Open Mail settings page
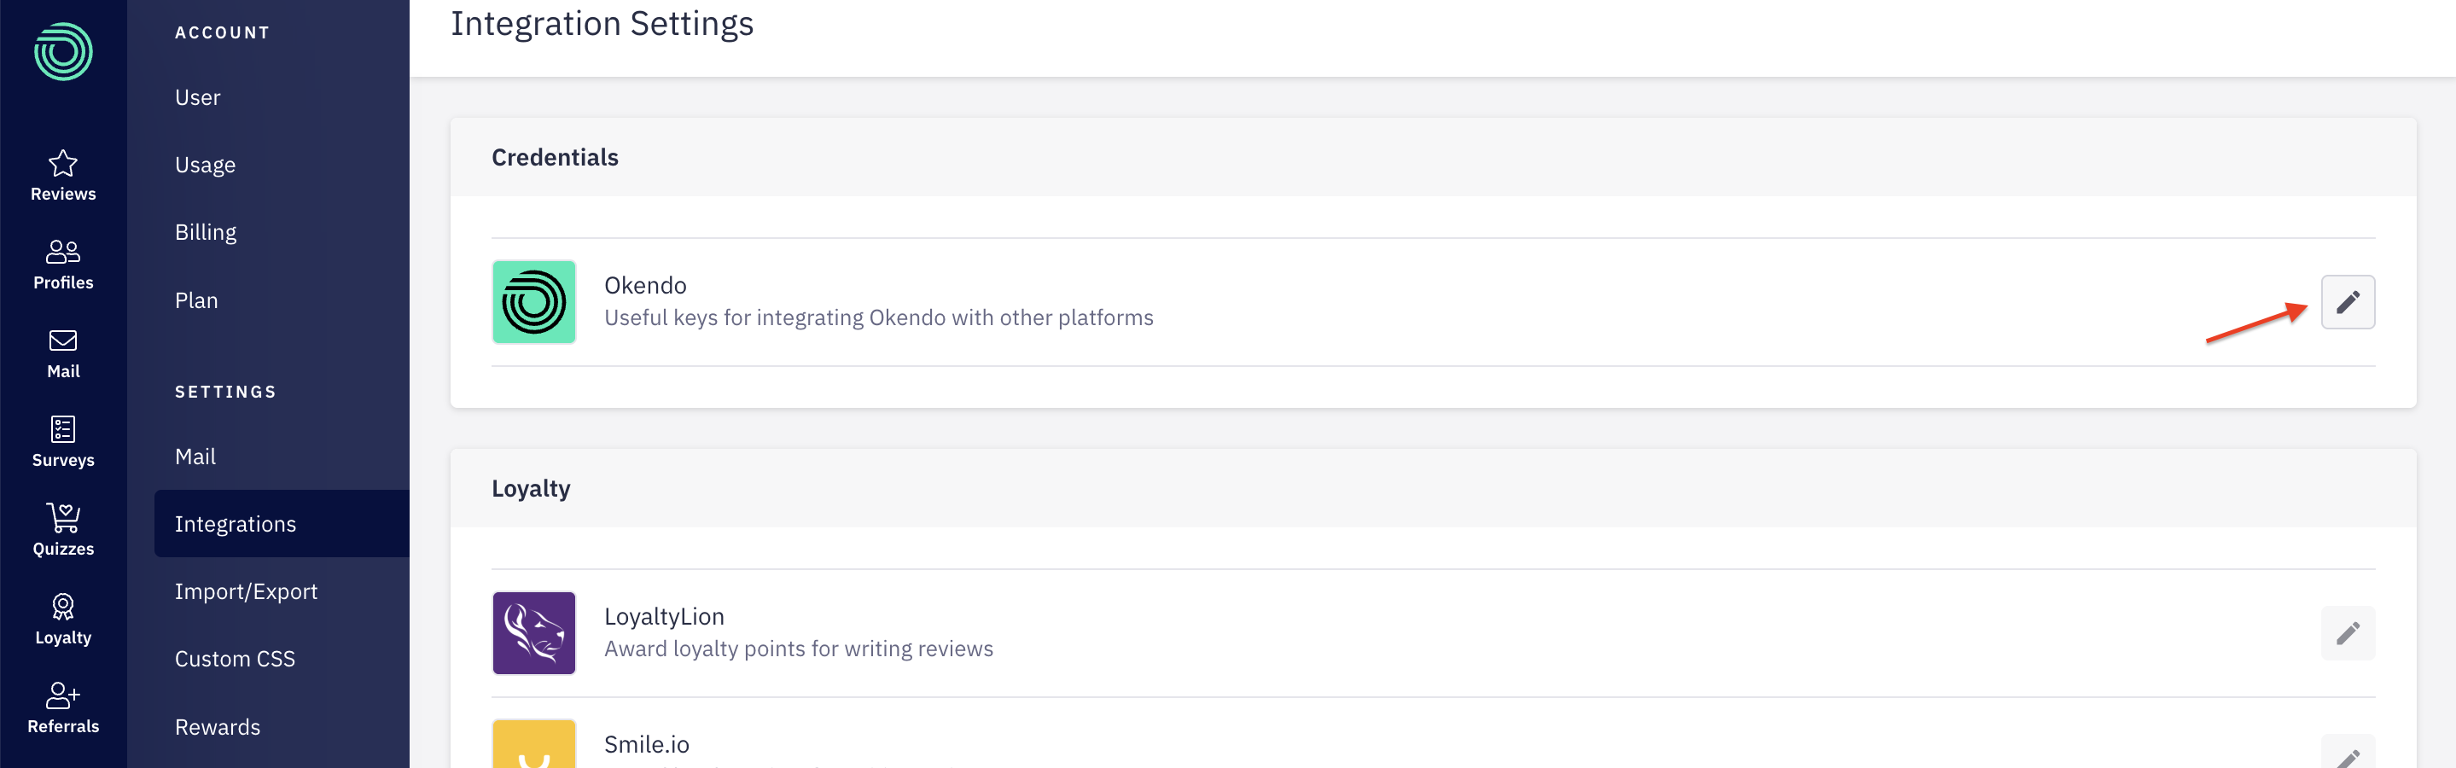Image resolution: width=2456 pixels, height=768 pixels. pos(195,457)
